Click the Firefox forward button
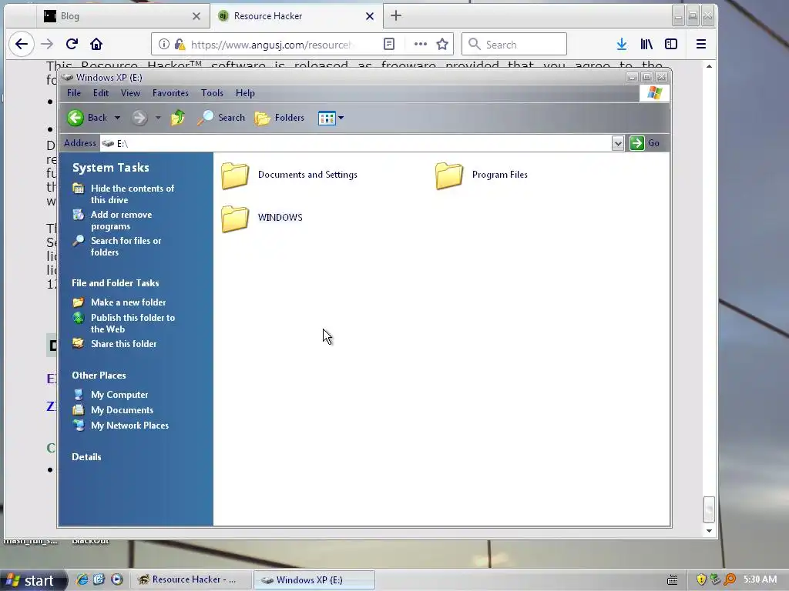 pyautogui.click(x=47, y=44)
